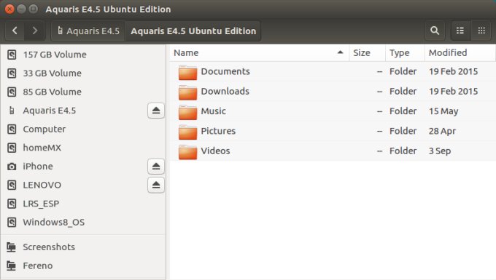Sort by the Name column header

coord(259,52)
